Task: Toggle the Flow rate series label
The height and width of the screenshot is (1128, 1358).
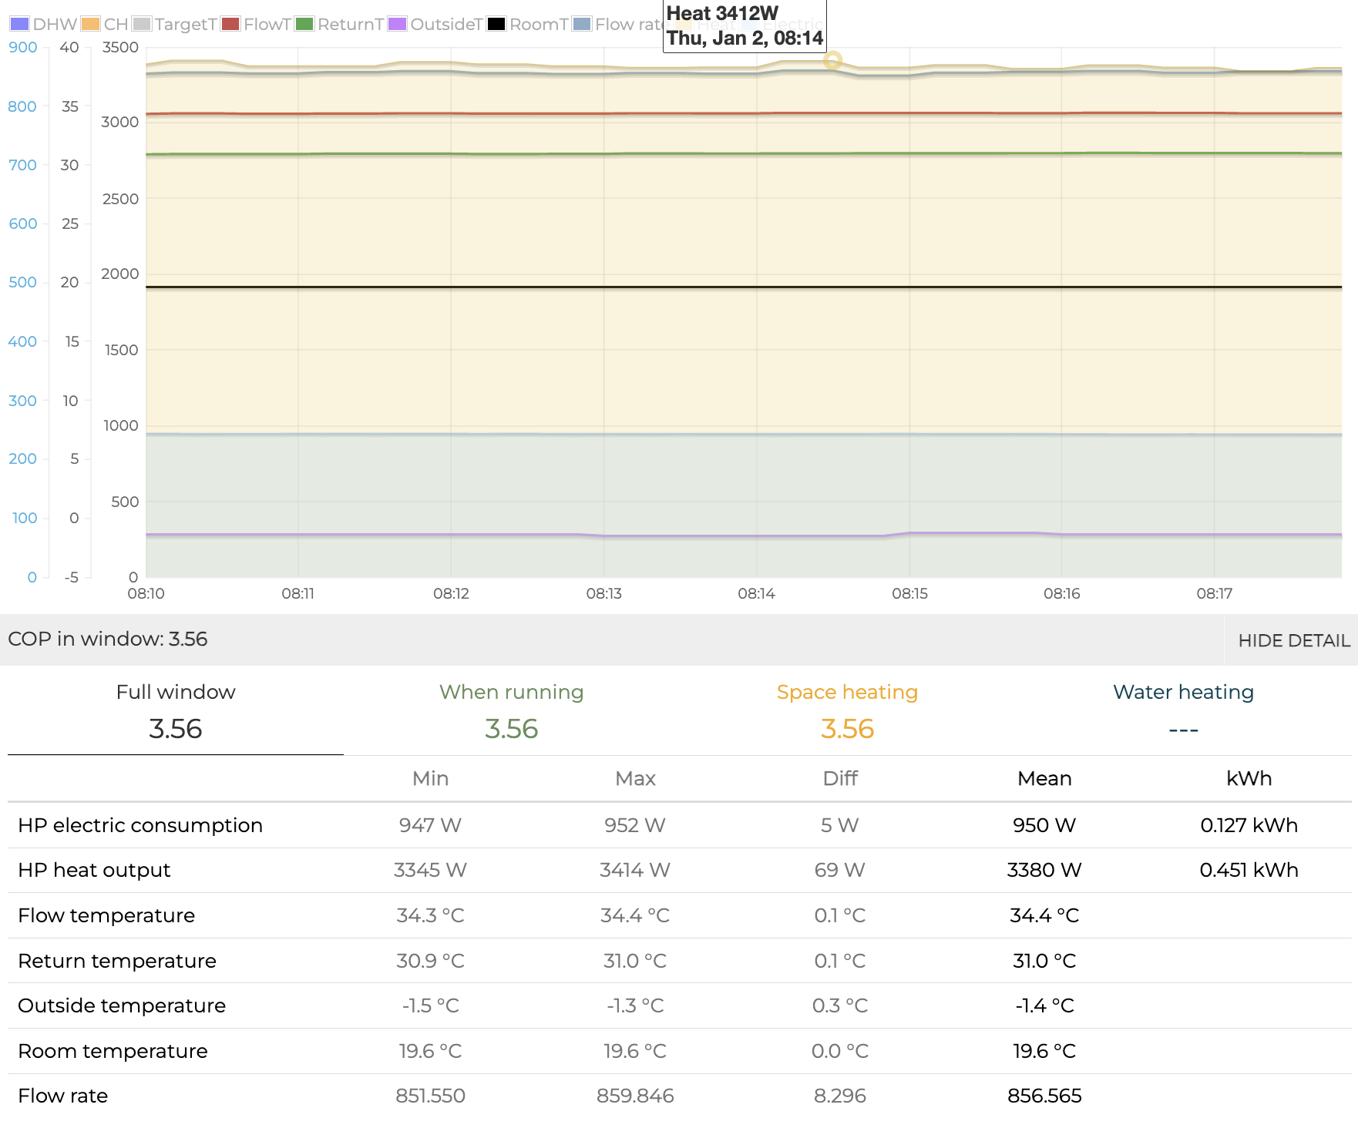Action: tap(627, 24)
